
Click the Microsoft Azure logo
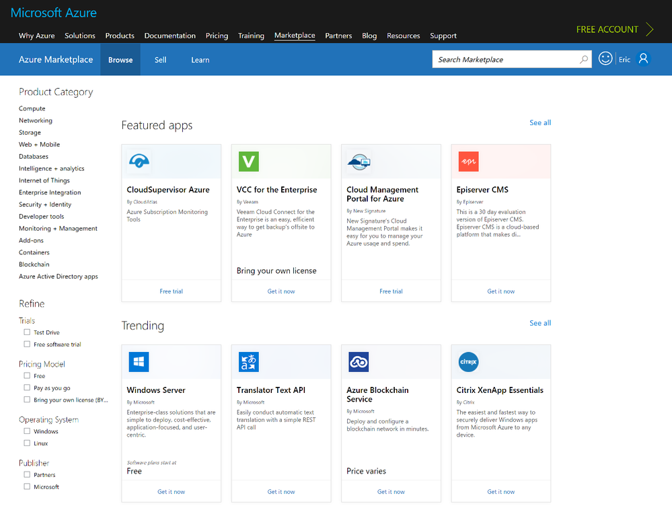click(x=53, y=12)
